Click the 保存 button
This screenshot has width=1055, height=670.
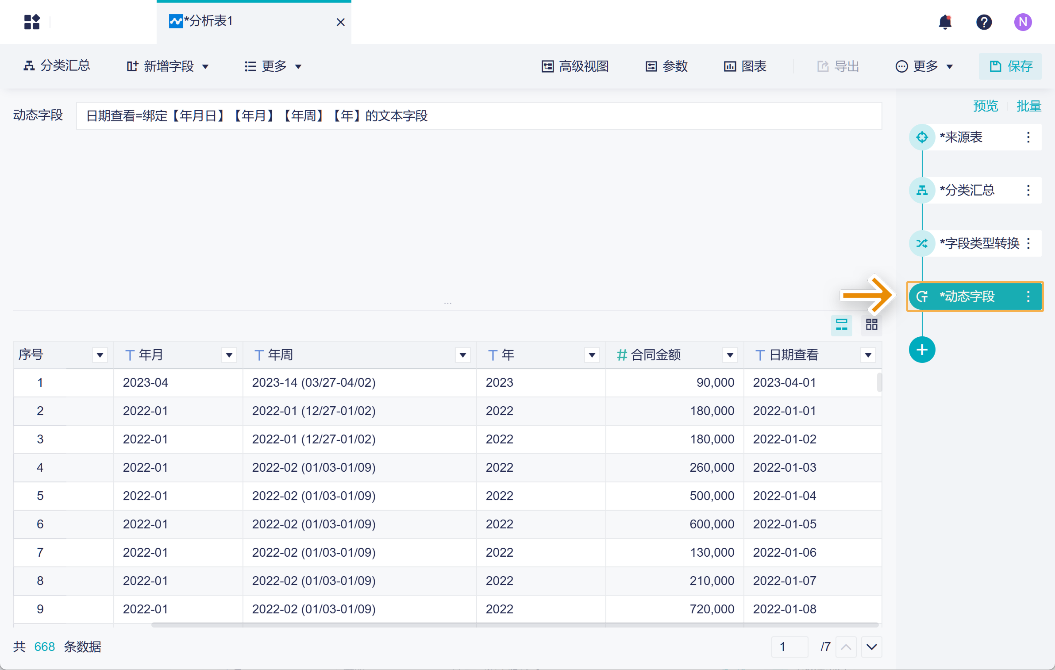(x=1010, y=66)
